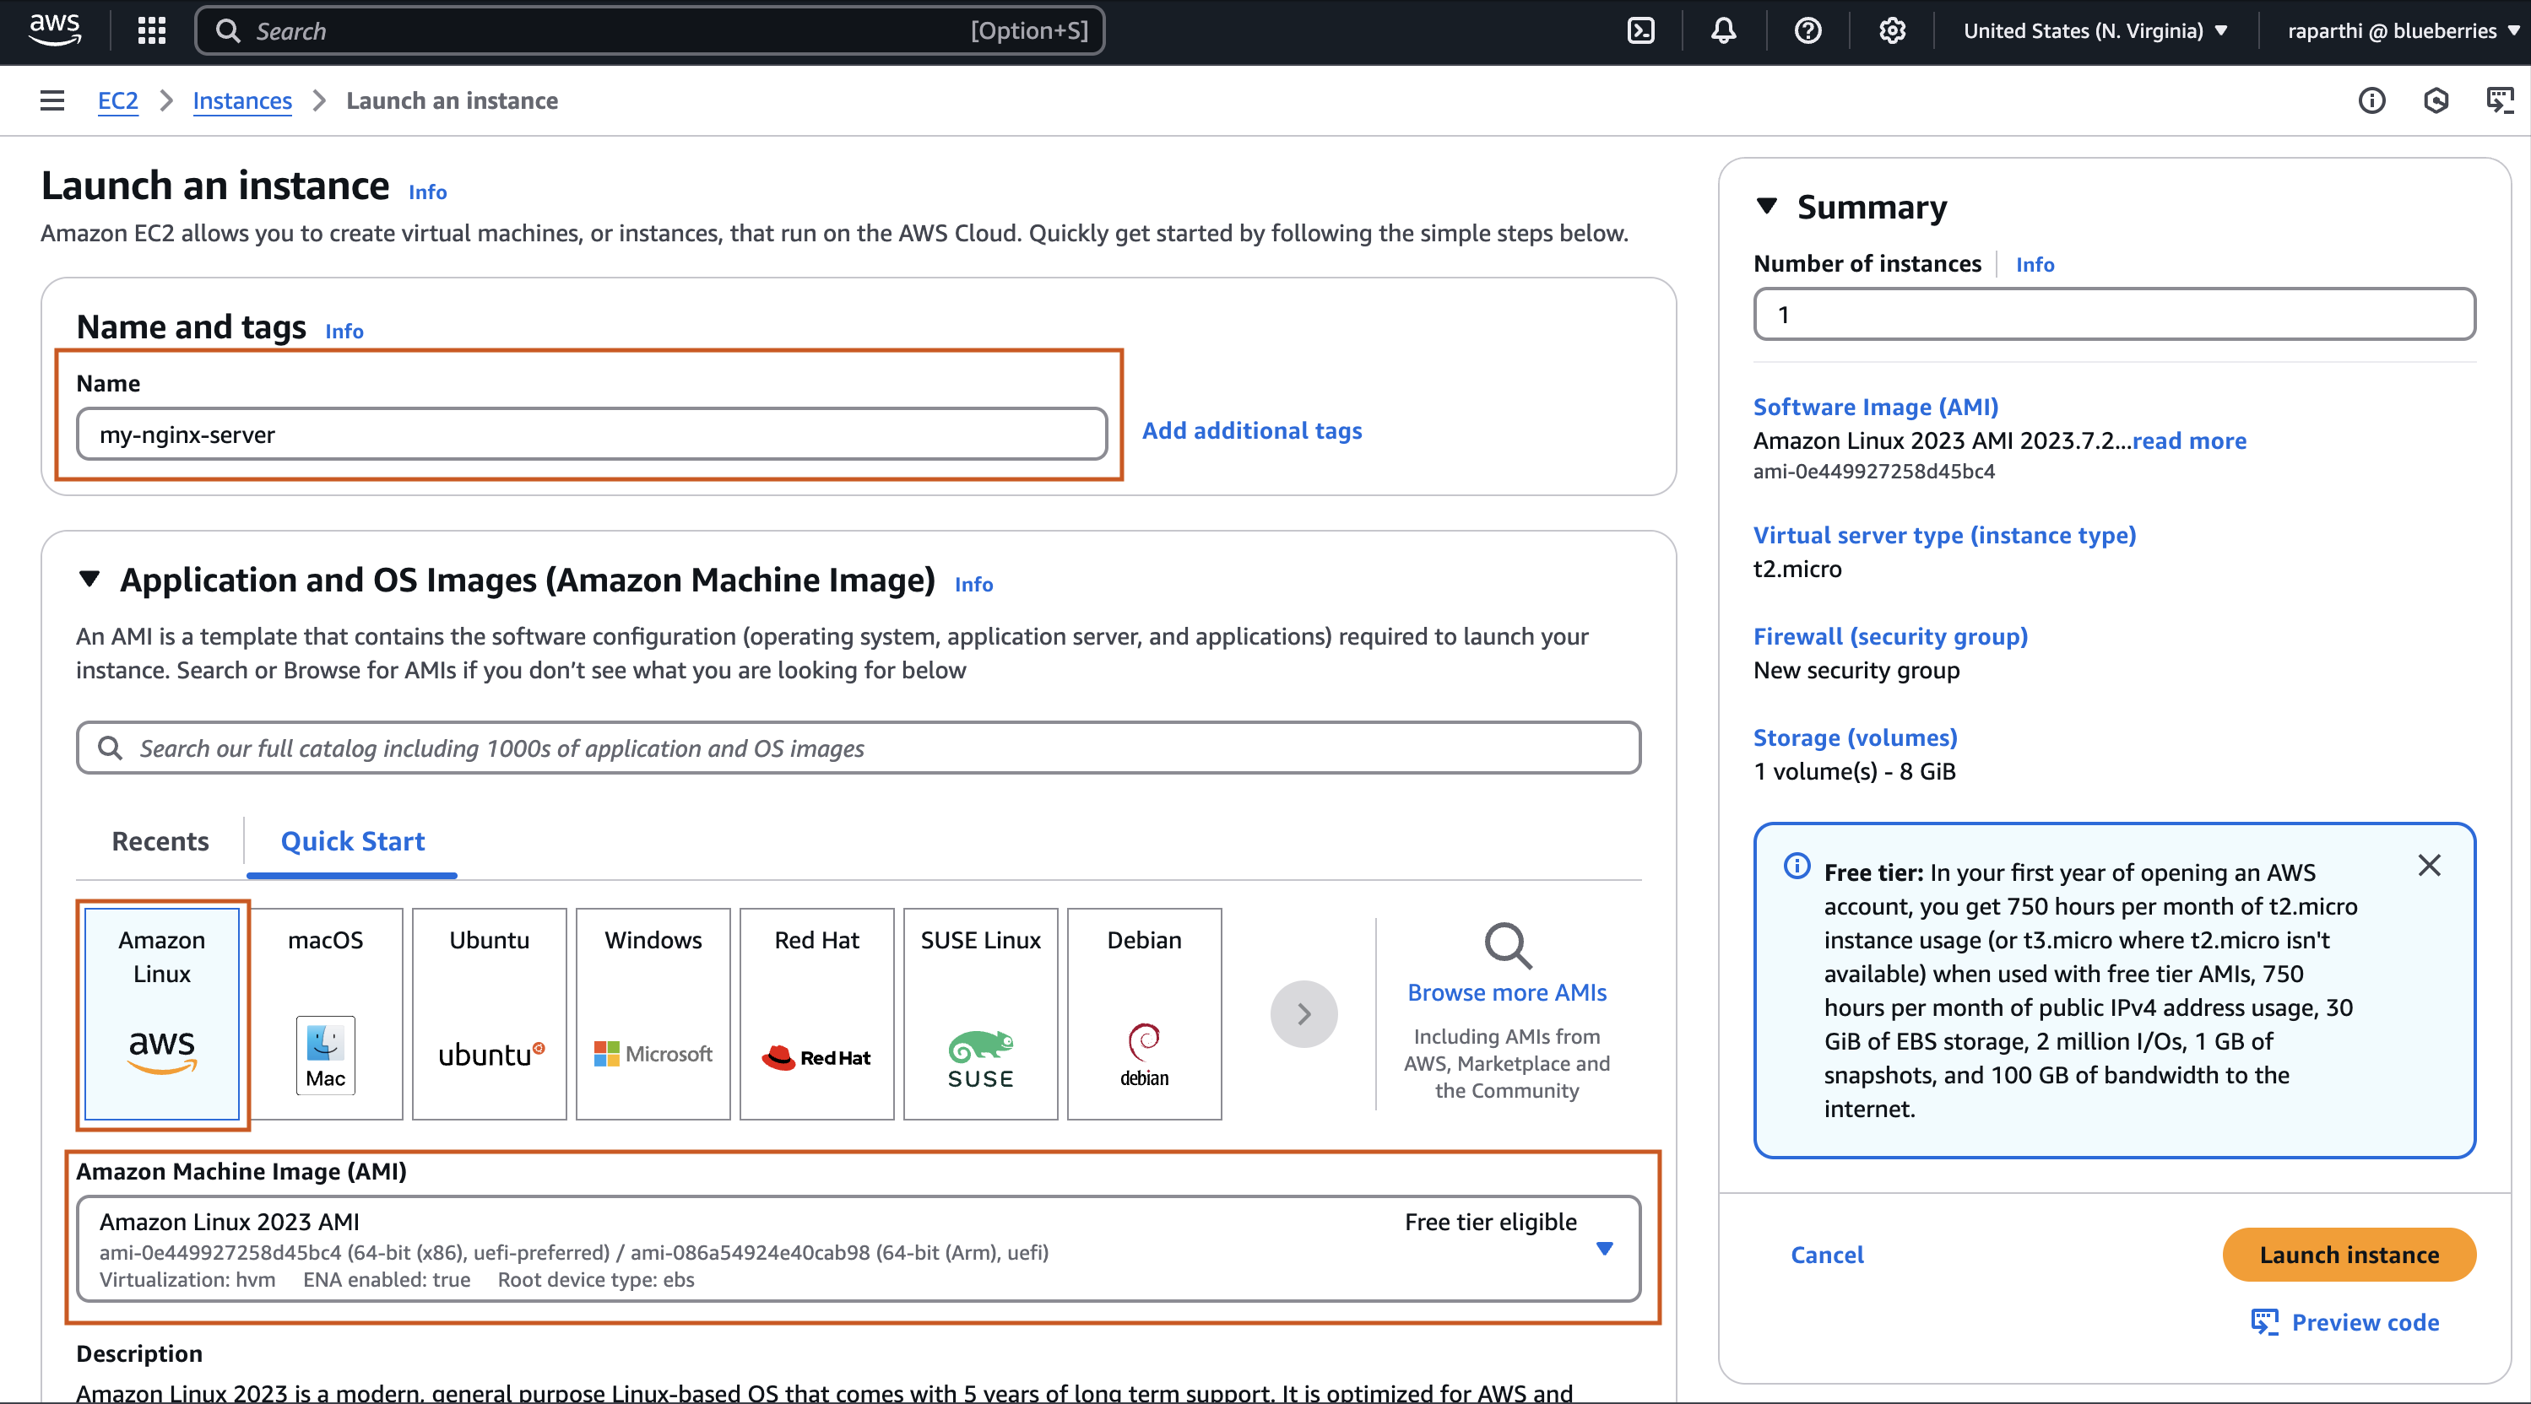Open the services grid menu icon

pos(151,30)
